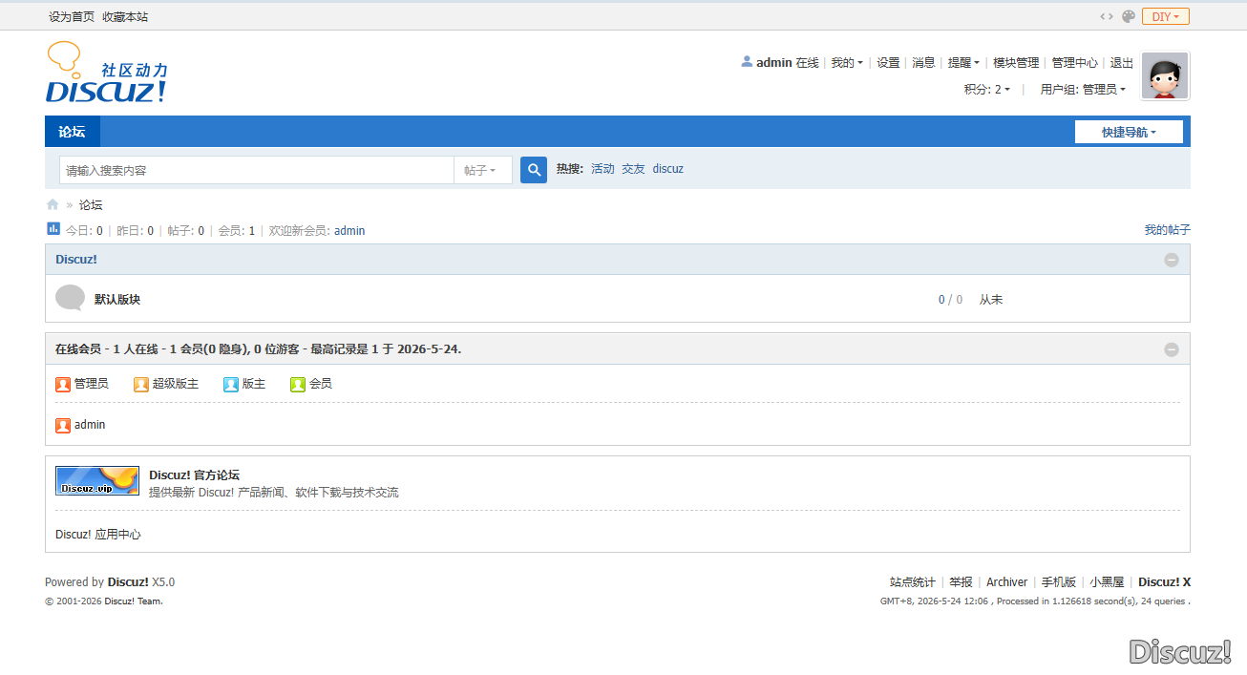This screenshot has height=675, width=1247.
Task: Collapse the online members section
Action: 1172,349
